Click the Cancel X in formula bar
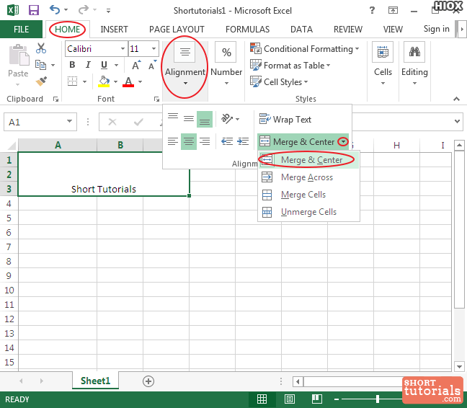Screen dimensions: 467x408 (x=112, y=122)
